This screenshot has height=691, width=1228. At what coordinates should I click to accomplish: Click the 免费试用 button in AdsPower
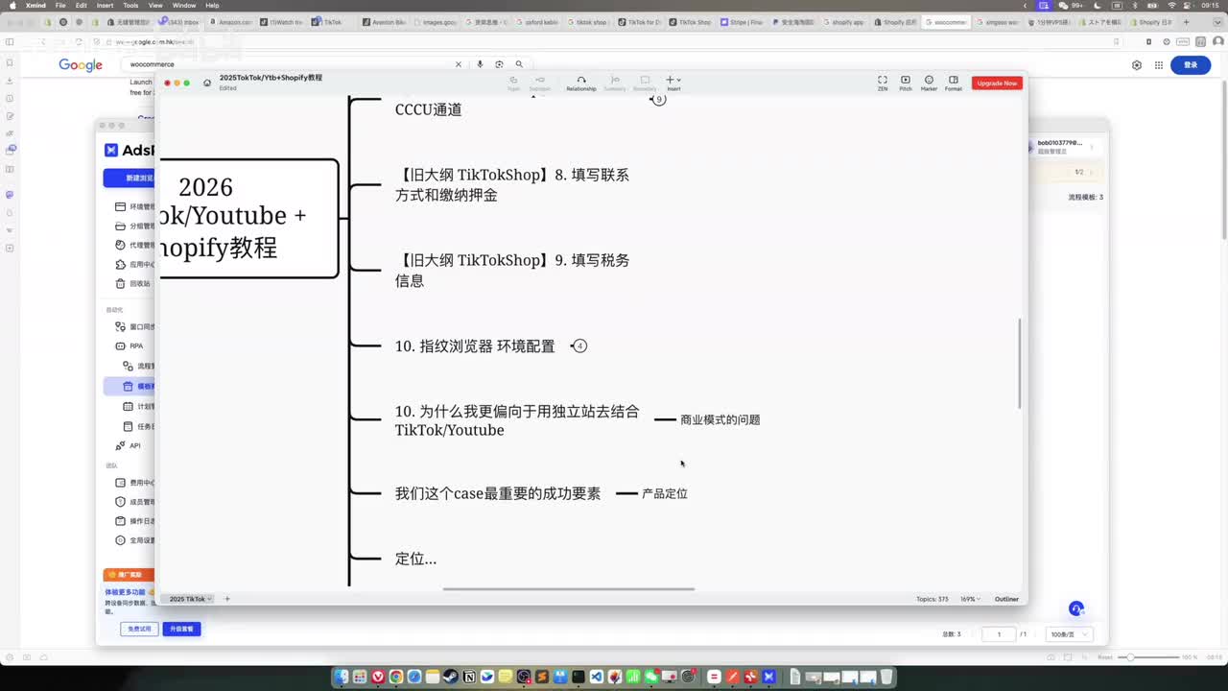(139, 629)
